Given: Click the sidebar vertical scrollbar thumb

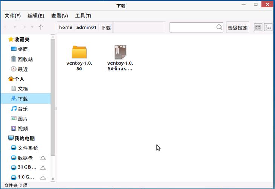Looking at the screenshot, I should (x=53, y=97).
